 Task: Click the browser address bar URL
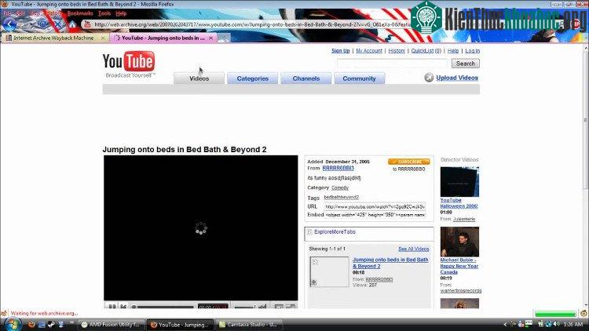[x=251, y=24]
